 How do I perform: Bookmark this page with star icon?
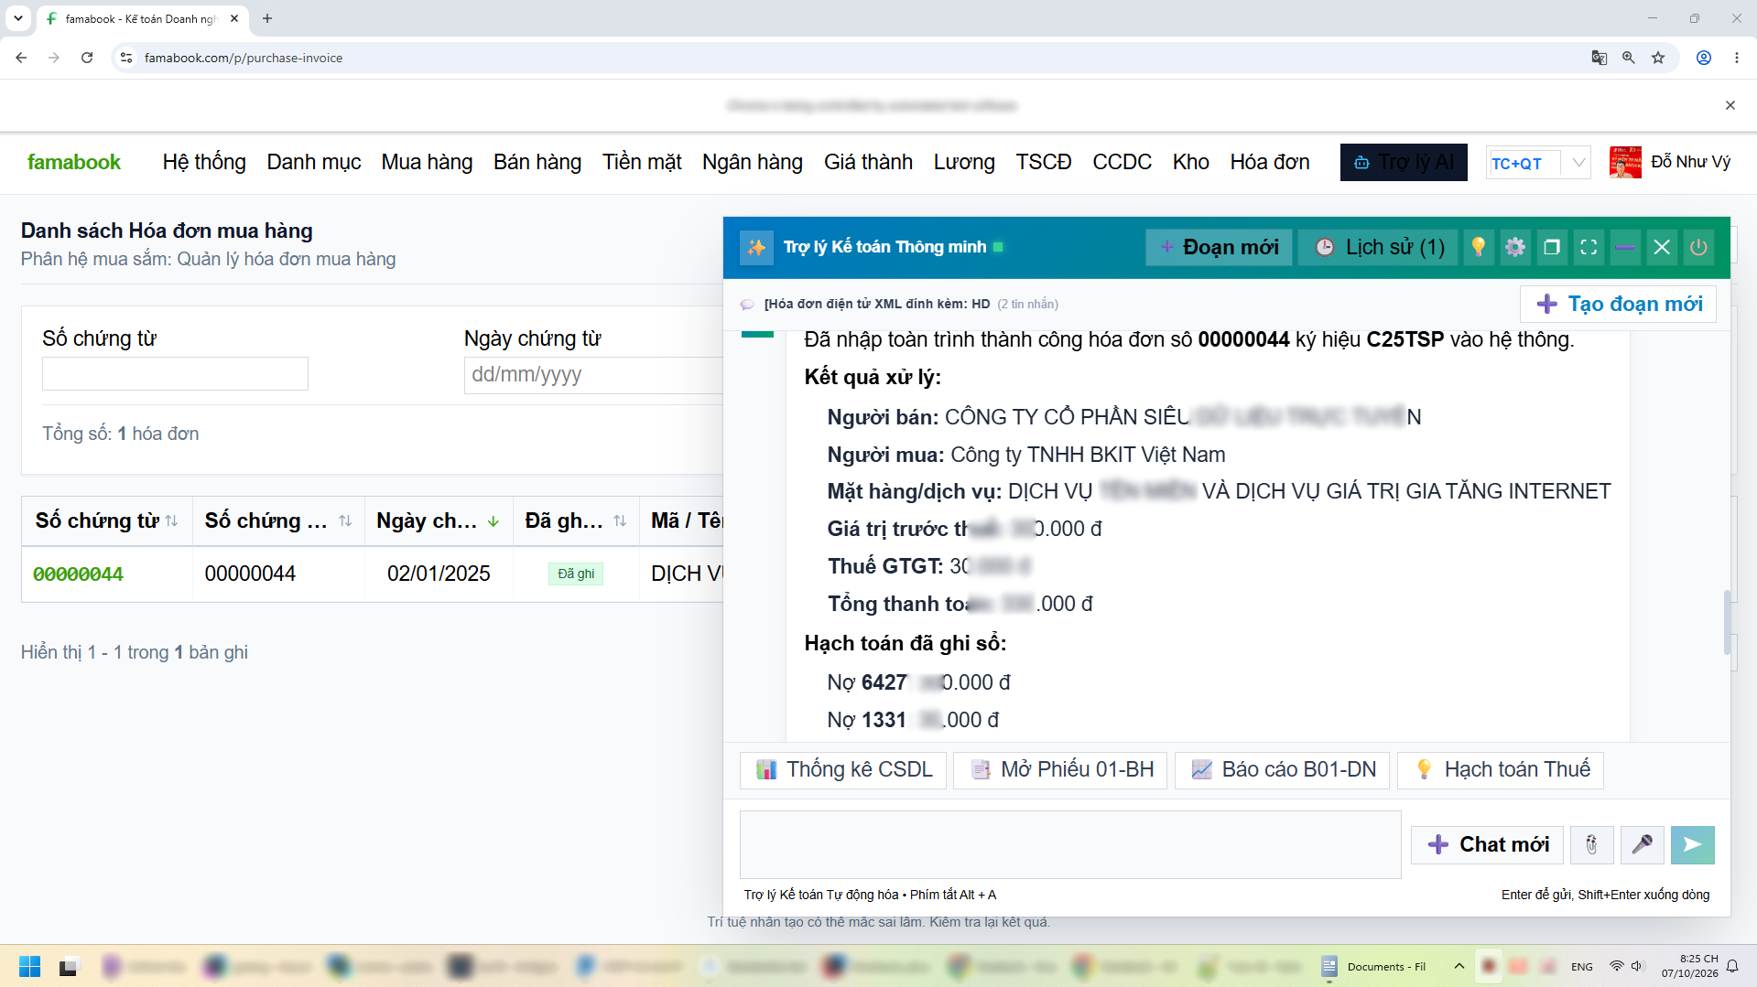[x=1658, y=58]
